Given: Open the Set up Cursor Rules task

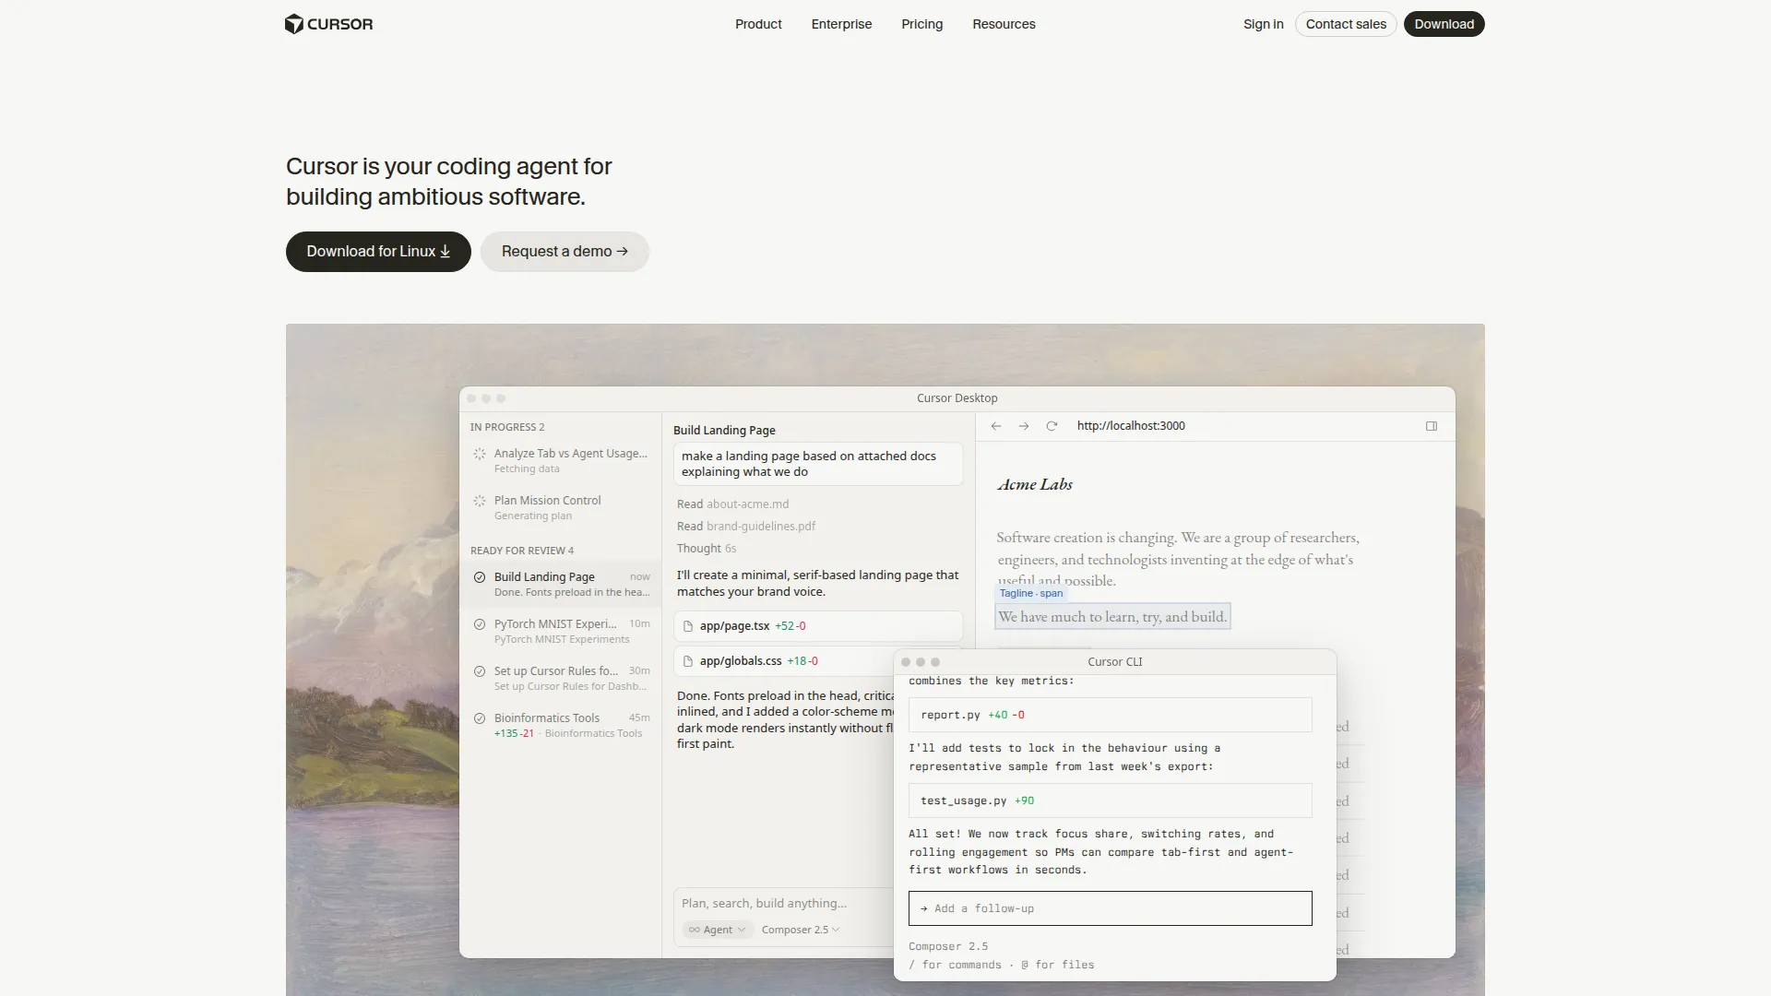Looking at the screenshot, I should (x=561, y=678).
